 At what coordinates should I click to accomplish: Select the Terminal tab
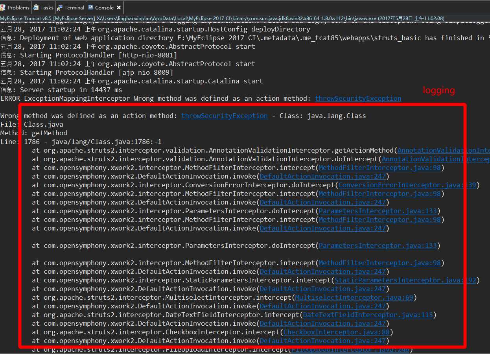tap(71, 7)
